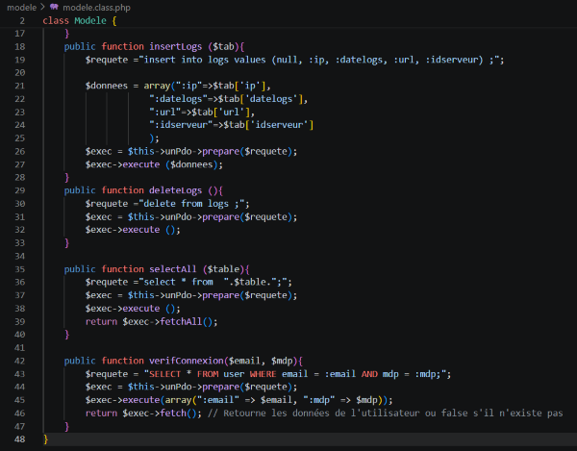
Task: Click the verifConnexion function name
Action: pyautogui.click(x=187, y=361)
